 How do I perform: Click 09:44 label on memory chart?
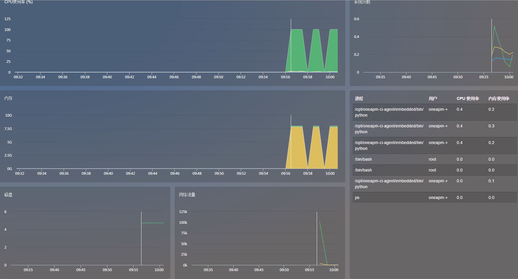coord(153,173)
